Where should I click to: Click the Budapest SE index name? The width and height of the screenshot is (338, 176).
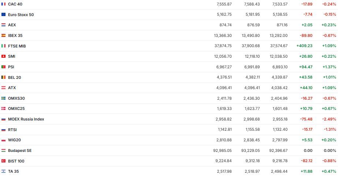(x=20, y=150)
